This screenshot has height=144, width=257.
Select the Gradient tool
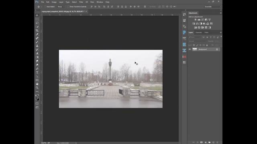point(37,57)
